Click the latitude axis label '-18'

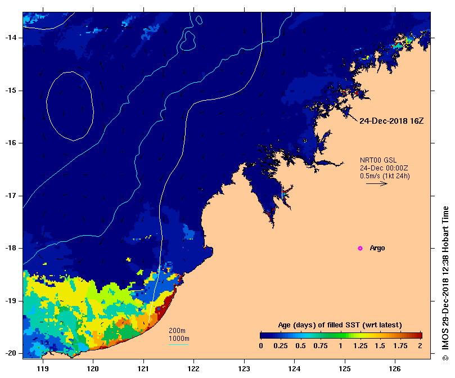(x=11, y=248)
